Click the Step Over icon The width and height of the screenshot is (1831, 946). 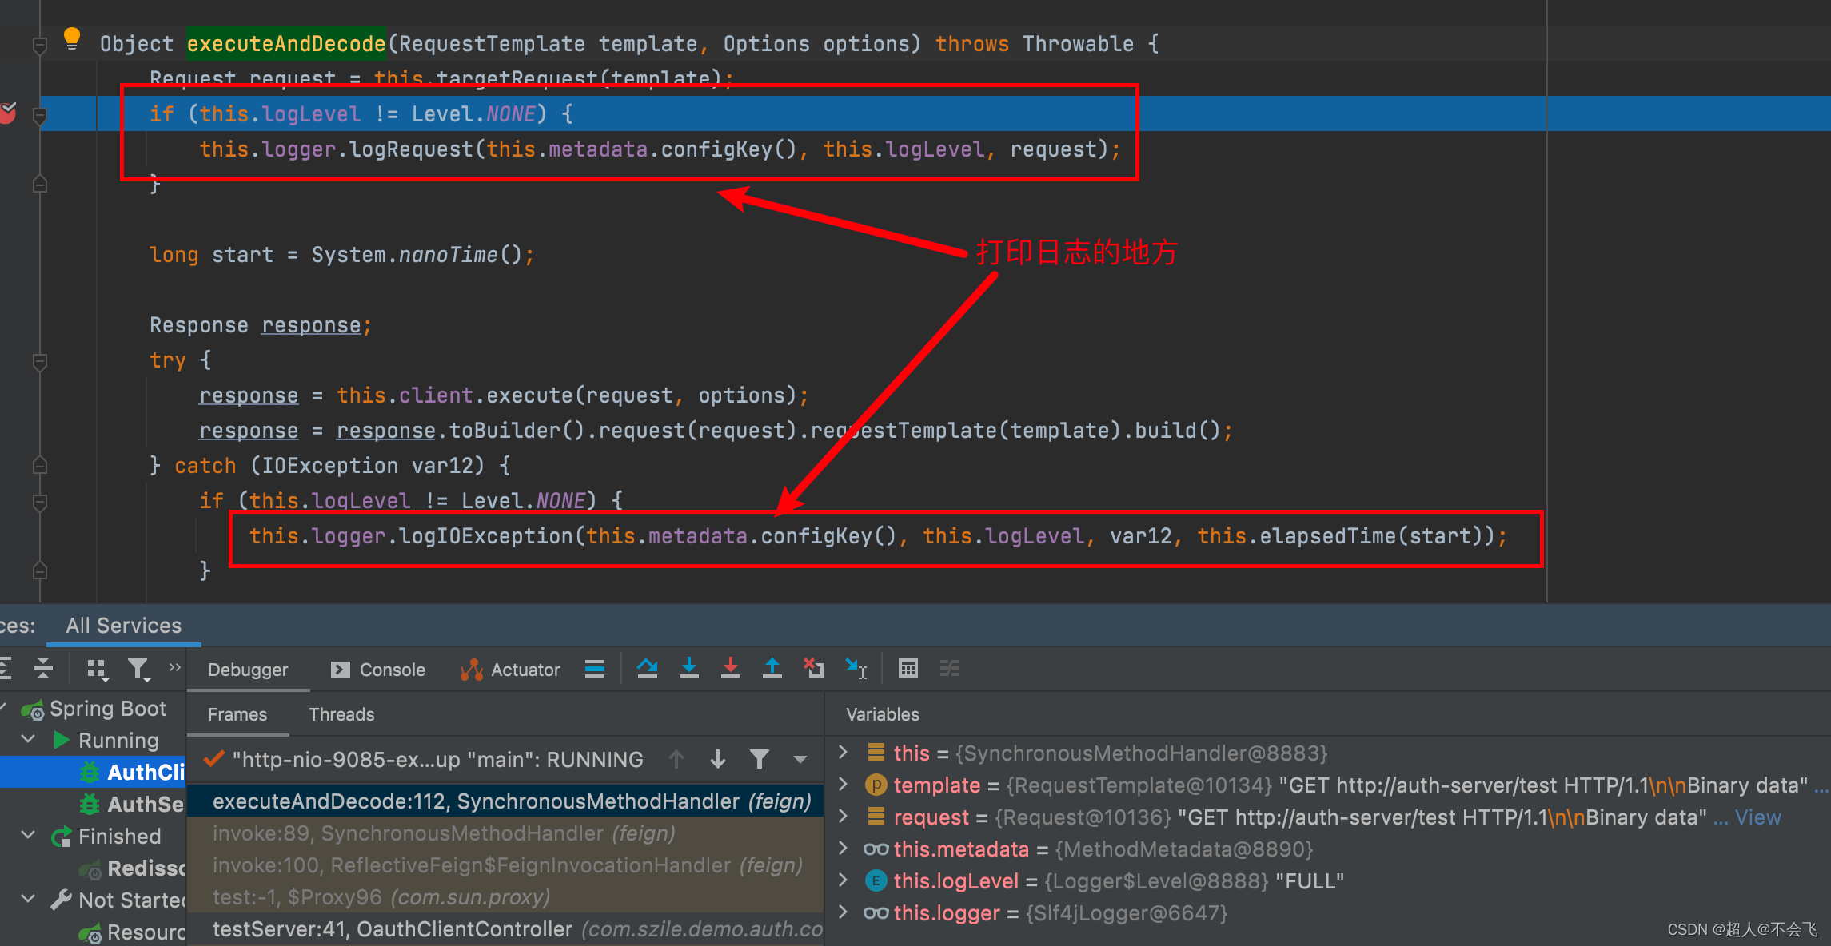[648, 668]
